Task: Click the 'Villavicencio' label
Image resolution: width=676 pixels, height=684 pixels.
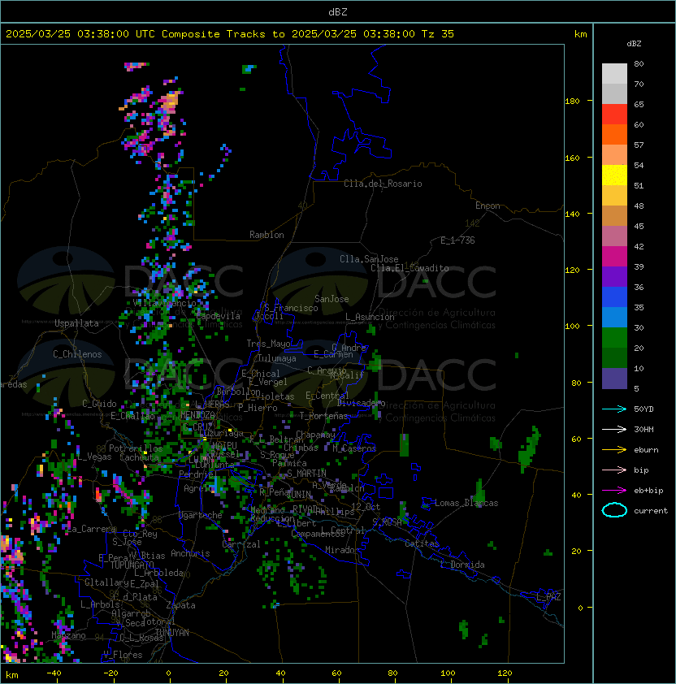Action: click(x=164, y=303)
